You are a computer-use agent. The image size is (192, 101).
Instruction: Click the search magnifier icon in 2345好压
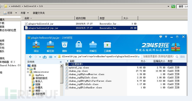pyautogui.click(x=177, y=57)
